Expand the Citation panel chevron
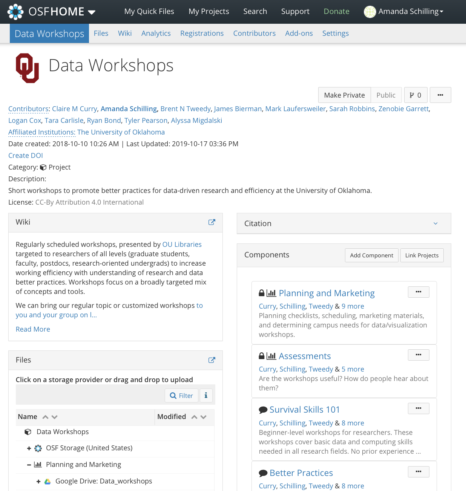This screenshot has width=466, height=491. 435,223
